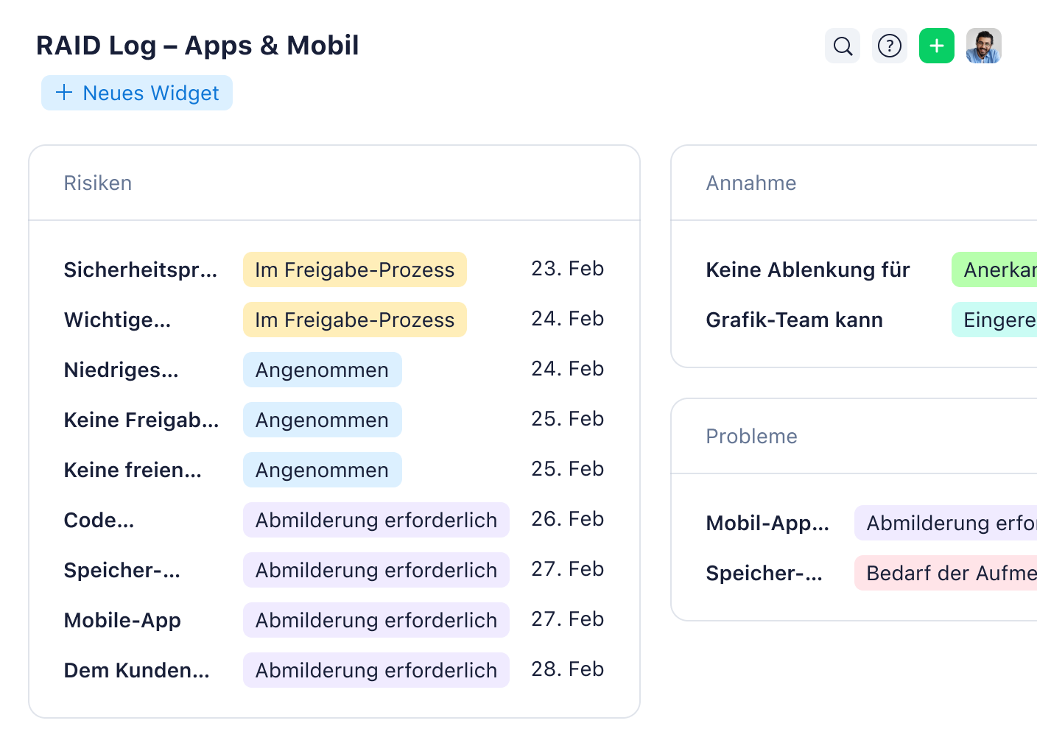1037x754 pixels.
Task: Select the Keine Ablenkung für row
Action: pos(807,269)
